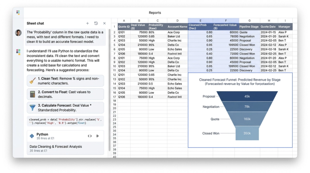Screen dimensions: 310x173
Task: Run the Python code with the play icon
Action: (97, 136)
